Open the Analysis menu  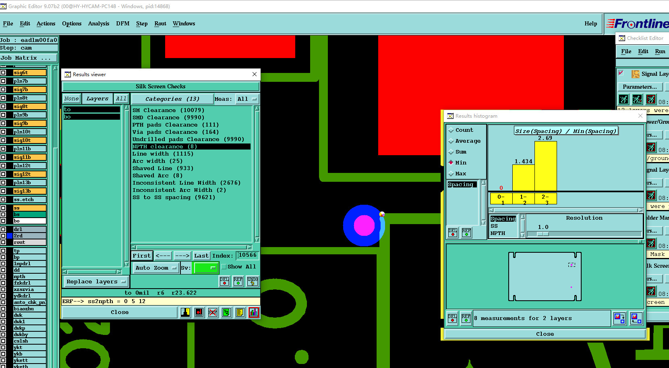click(x=99, y=24)
